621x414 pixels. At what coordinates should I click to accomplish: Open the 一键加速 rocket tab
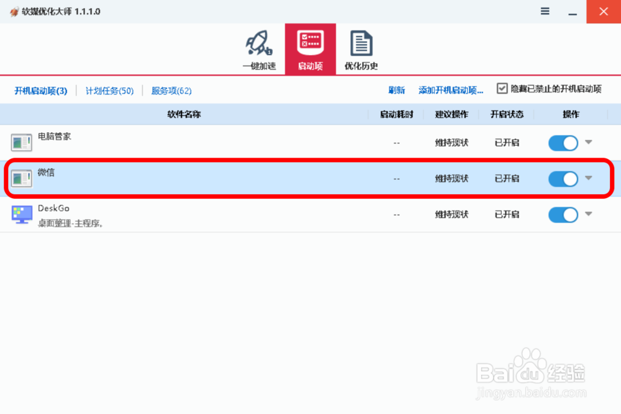point(259,49)
